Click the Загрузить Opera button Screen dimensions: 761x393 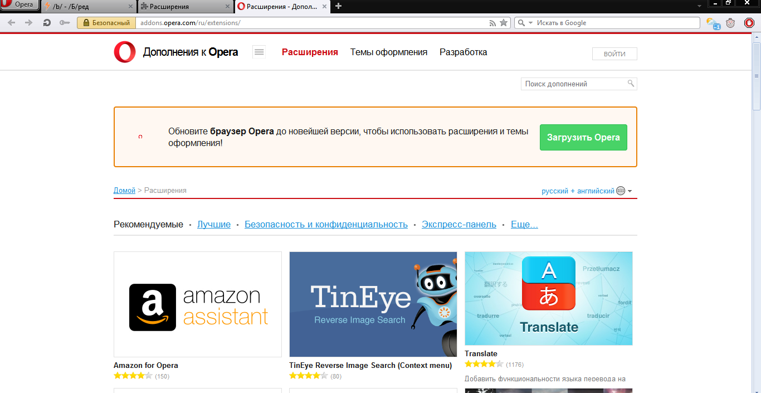(x=583, y=137)
